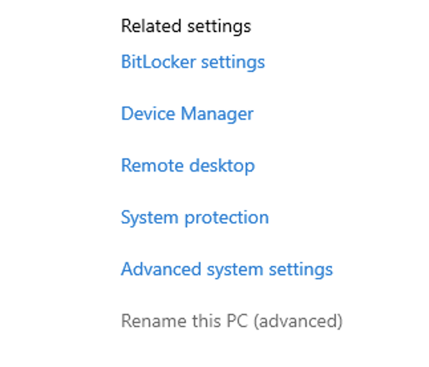Choose BitLocker settings under Related settings
This screenshot has height=367, width=429.
[193, 62]
